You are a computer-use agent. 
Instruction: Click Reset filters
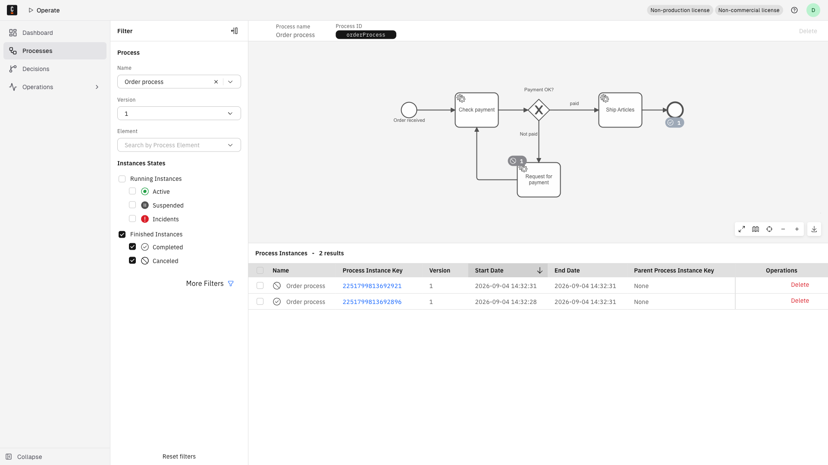179,456
